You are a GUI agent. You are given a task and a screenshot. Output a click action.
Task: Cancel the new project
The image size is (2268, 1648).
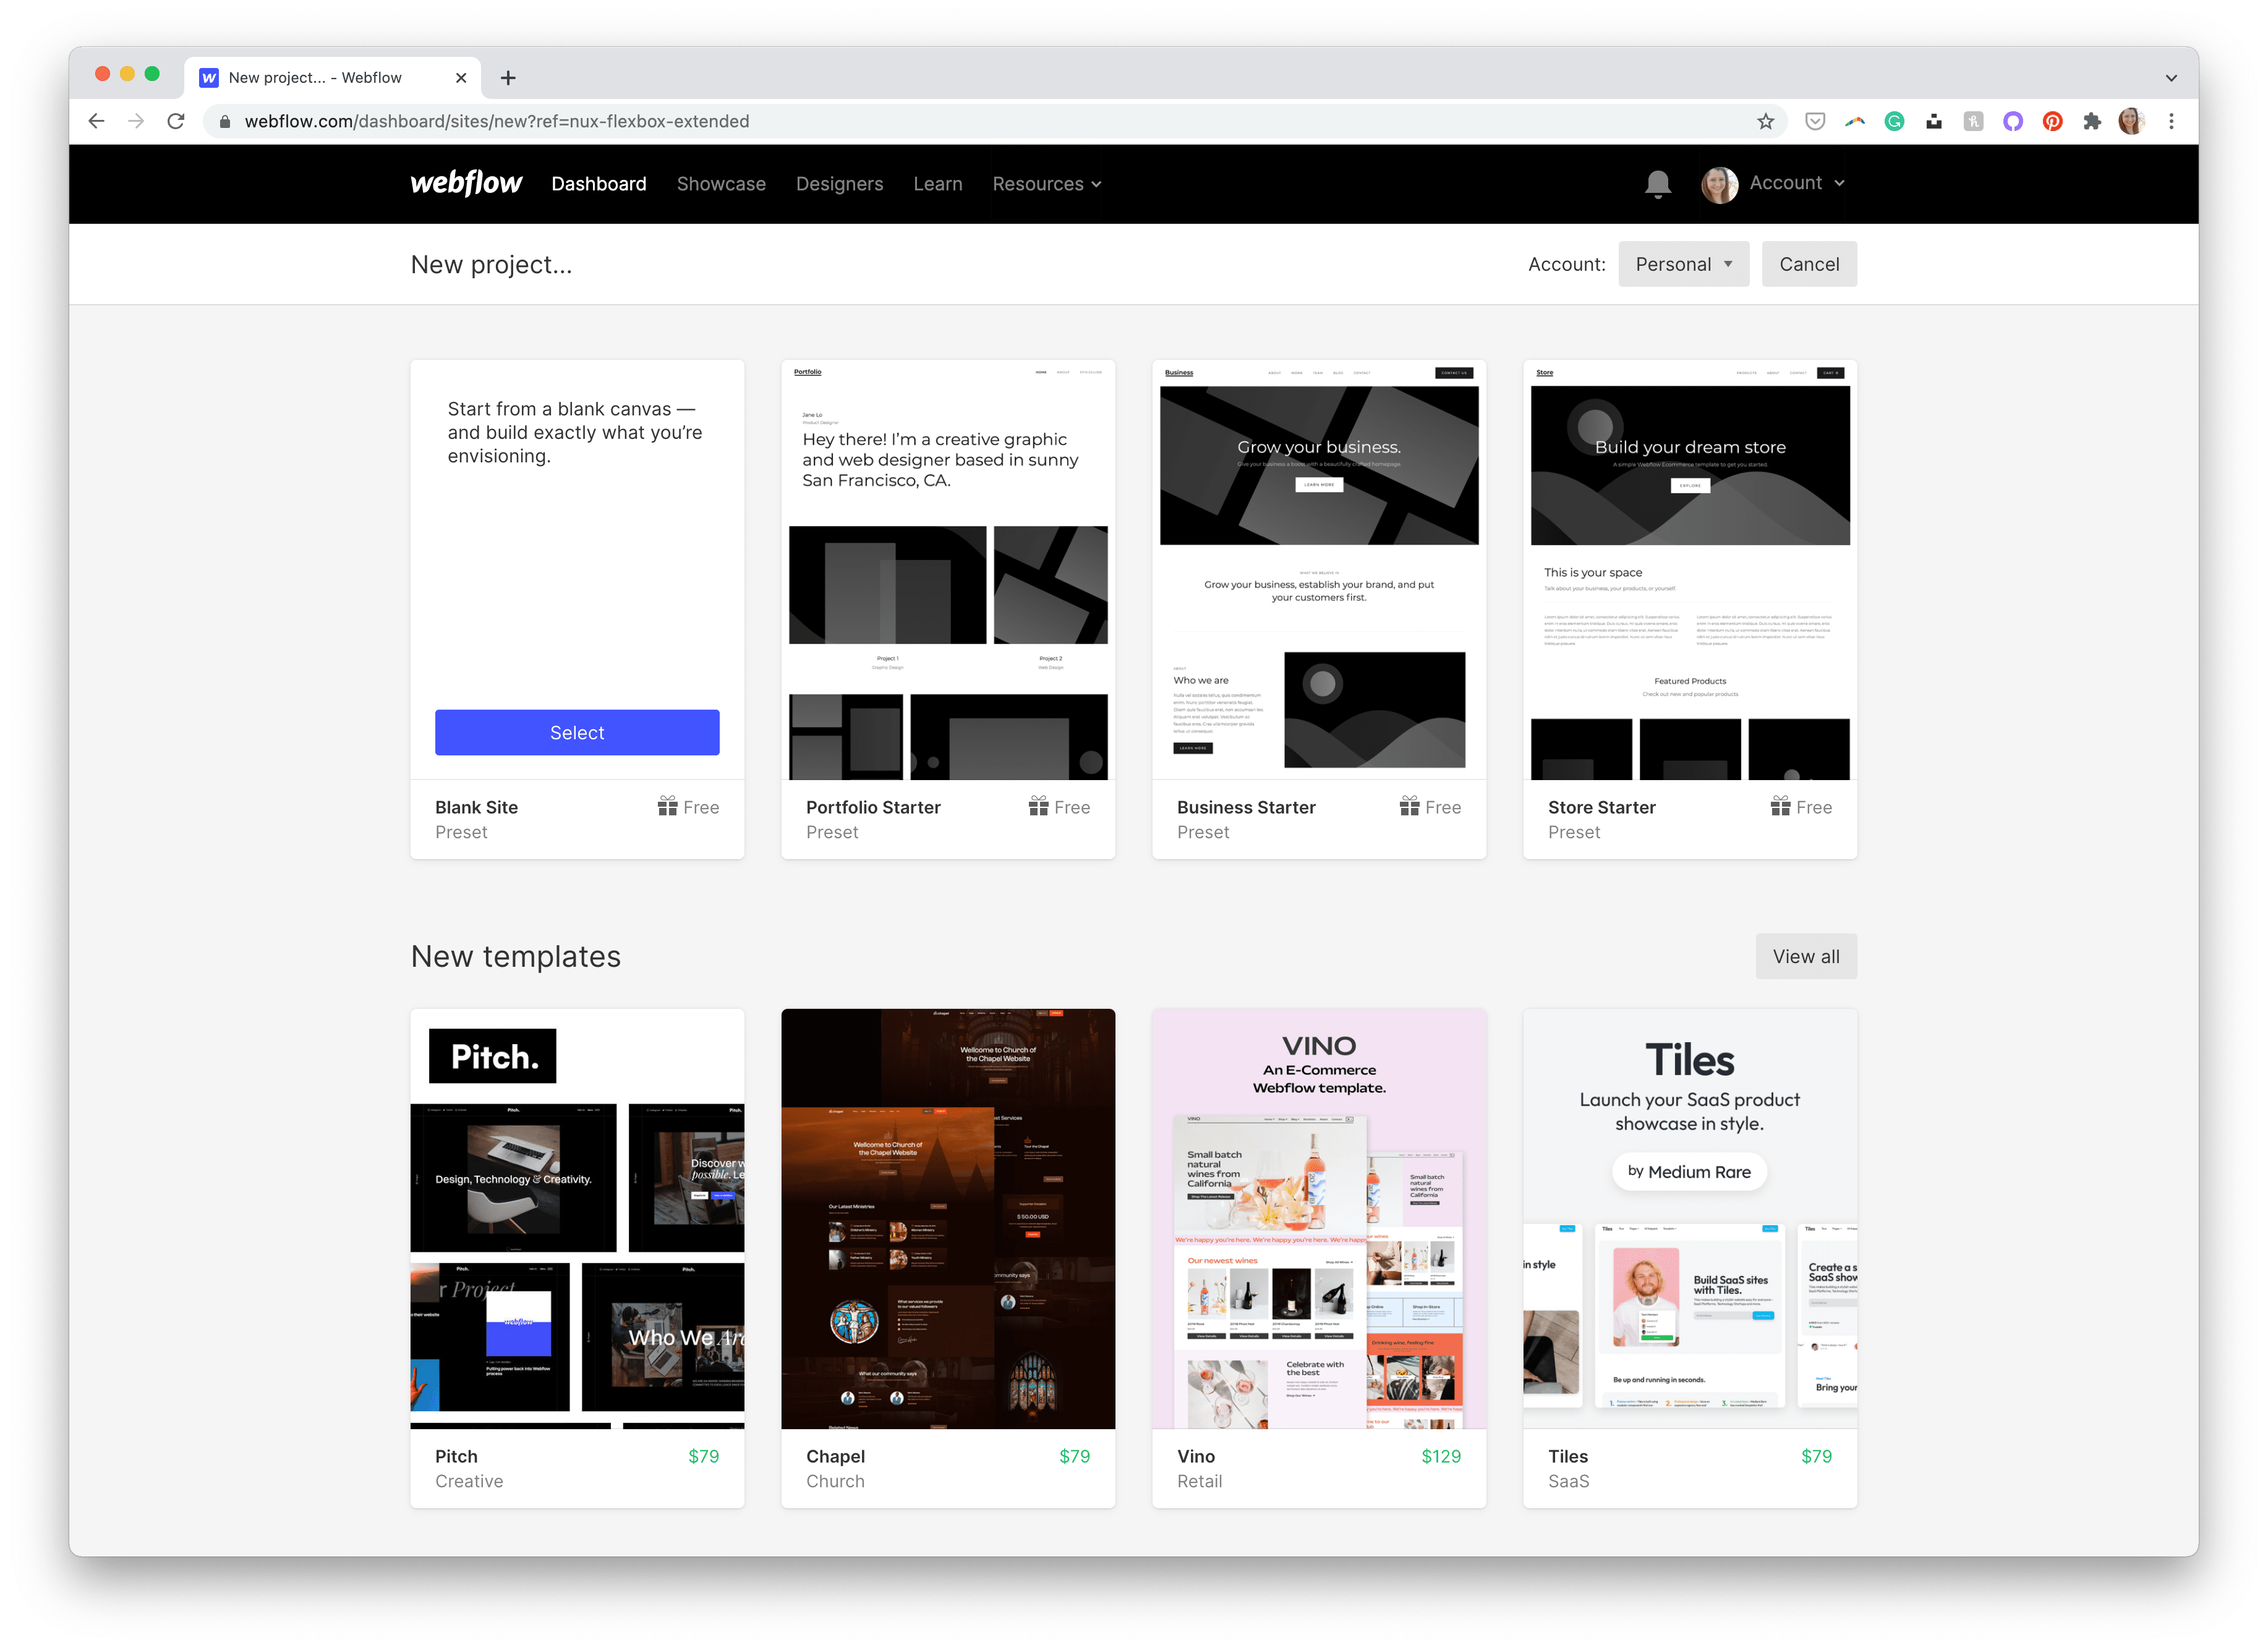1808,264
